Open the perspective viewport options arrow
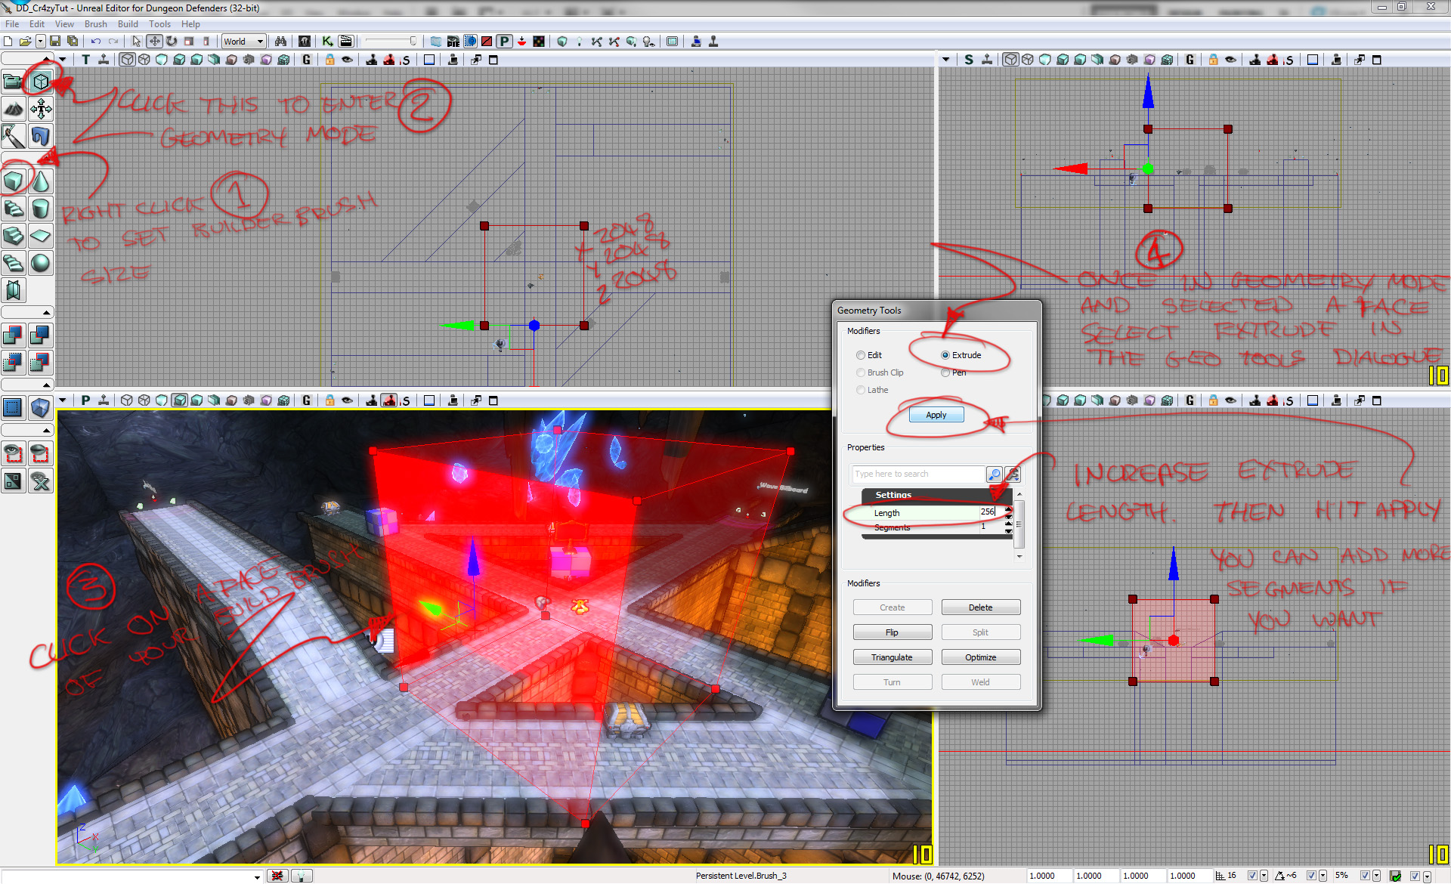1451x884 pixels. click(x=63, y=400)
